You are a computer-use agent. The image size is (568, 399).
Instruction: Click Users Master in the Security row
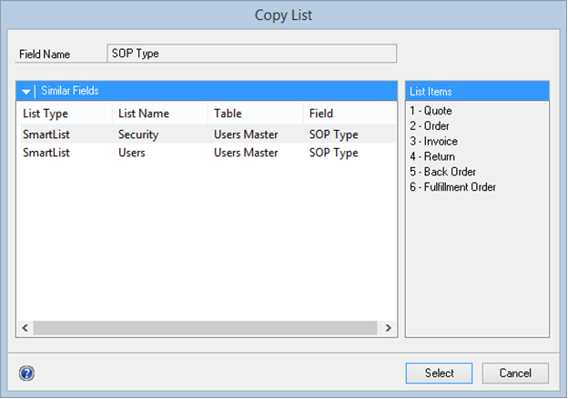tap(246, 135)
